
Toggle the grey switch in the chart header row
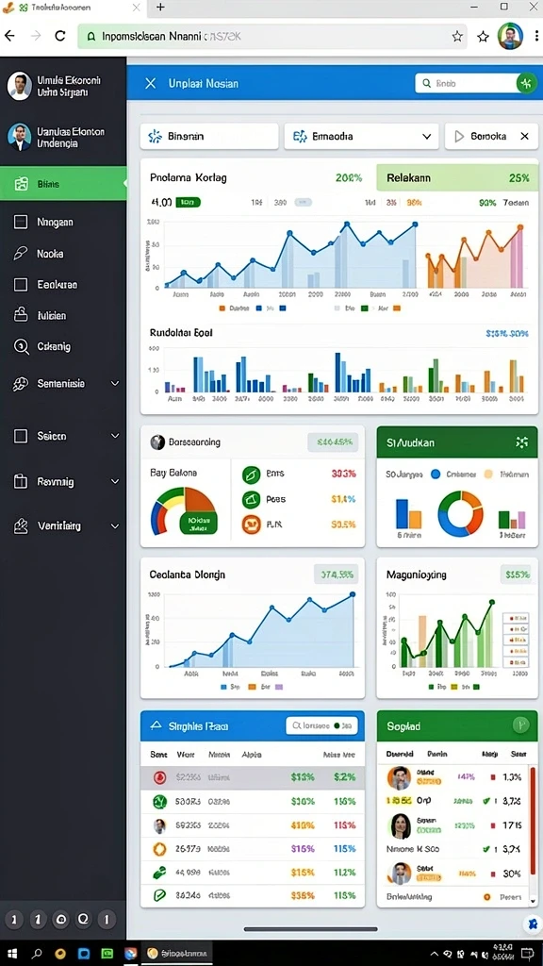pyautogui.click(x=303, y=202)
